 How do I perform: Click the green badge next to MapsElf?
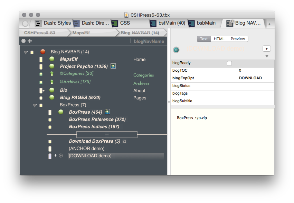[x=52, y=59]
